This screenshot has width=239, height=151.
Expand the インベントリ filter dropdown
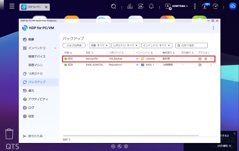pos(157,45)
